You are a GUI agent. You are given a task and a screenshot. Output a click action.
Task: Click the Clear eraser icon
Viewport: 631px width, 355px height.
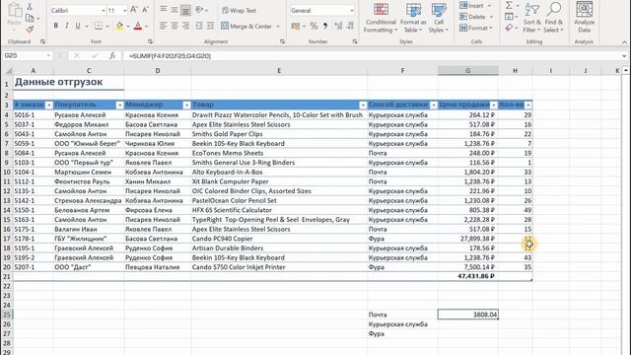(x=509, y=28)
